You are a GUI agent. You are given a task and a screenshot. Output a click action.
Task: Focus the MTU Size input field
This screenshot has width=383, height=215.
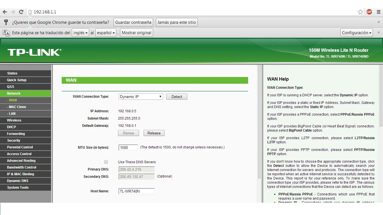(128, 148)
